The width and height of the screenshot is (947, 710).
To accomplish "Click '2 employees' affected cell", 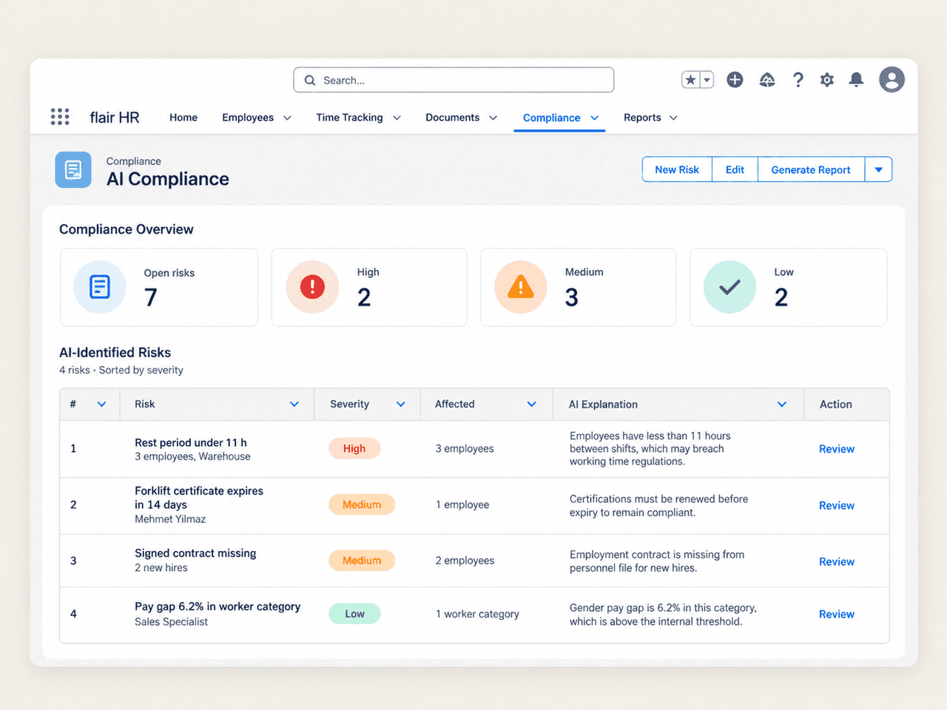I will point(465,561).
